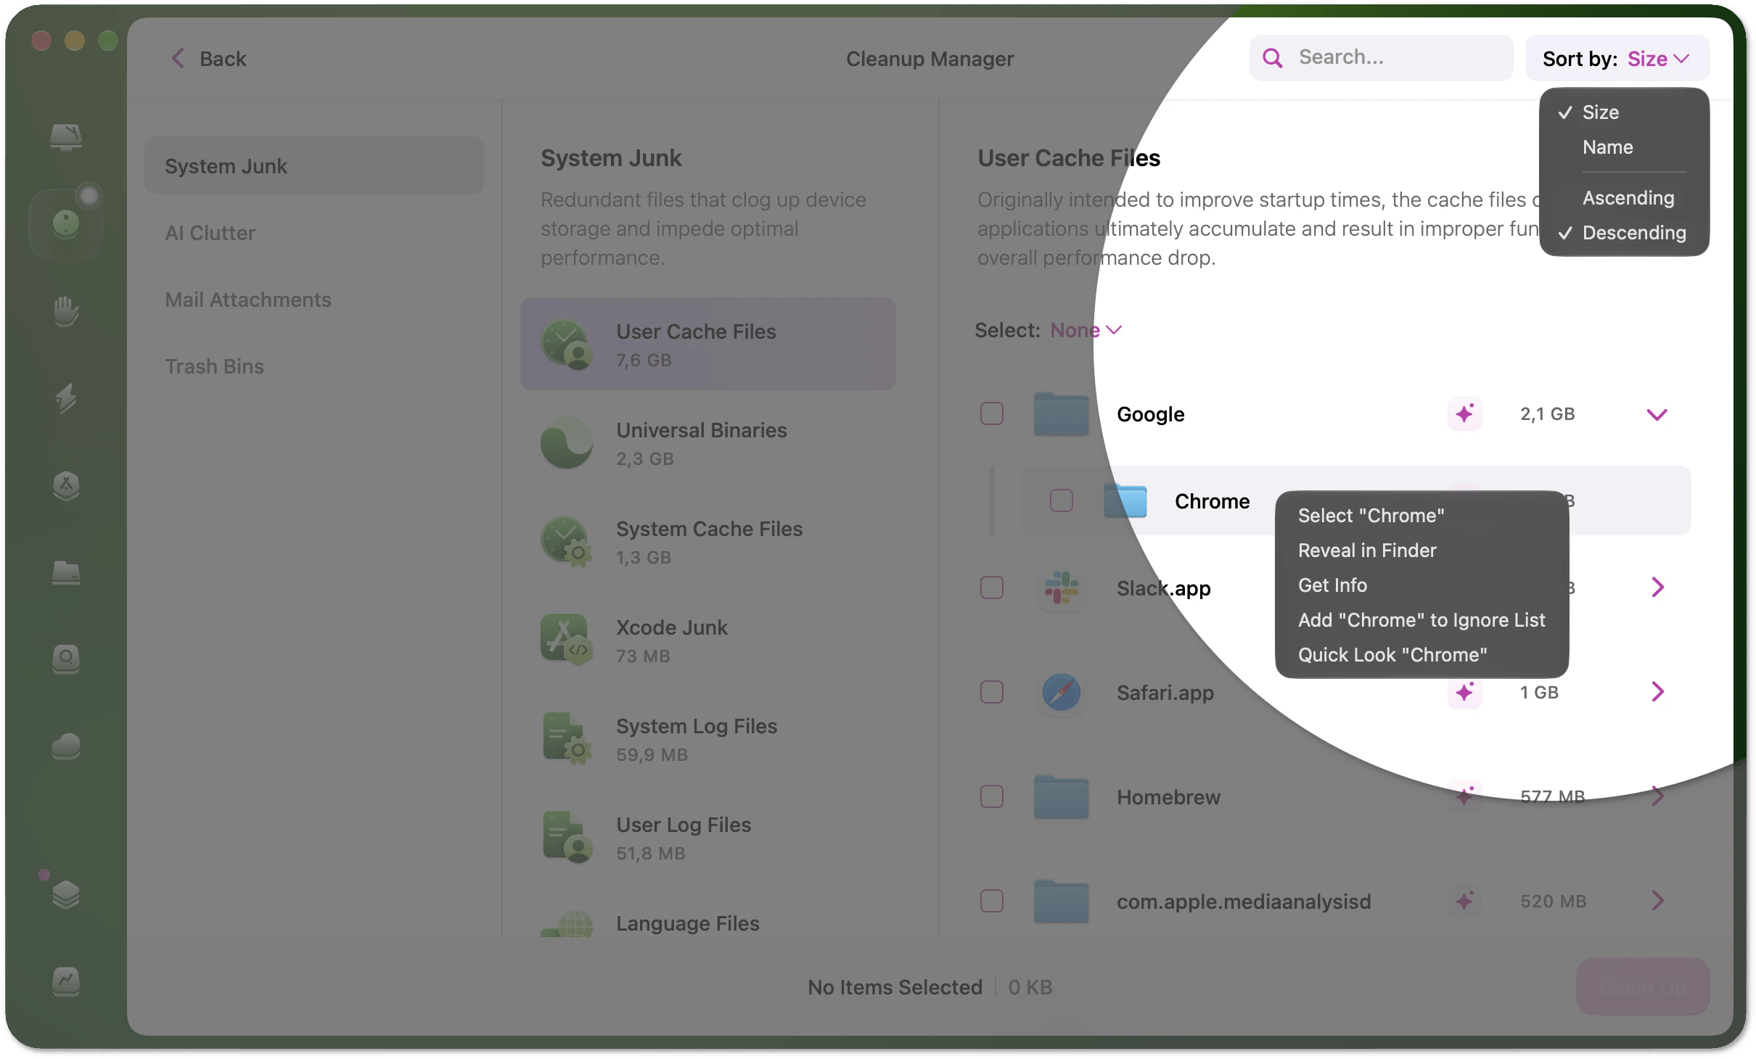Image resolution: width=1756 pixels, height=1059 pixels.
Task: Open the Protection hand icon in sidebar
Action: tap(66, 311)
